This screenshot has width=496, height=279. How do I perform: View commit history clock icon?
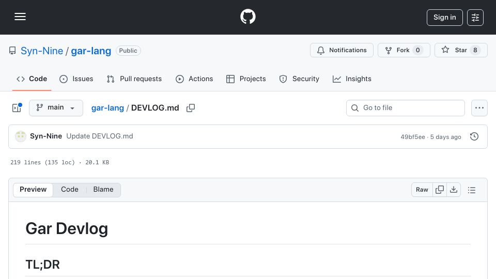point(474,136)
